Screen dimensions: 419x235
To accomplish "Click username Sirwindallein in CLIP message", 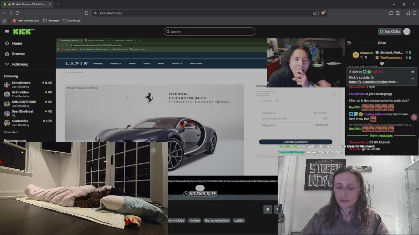I will coord(358,87).
